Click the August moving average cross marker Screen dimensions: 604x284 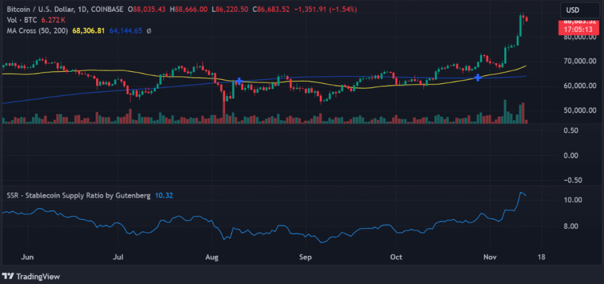[x=239, y=81]
